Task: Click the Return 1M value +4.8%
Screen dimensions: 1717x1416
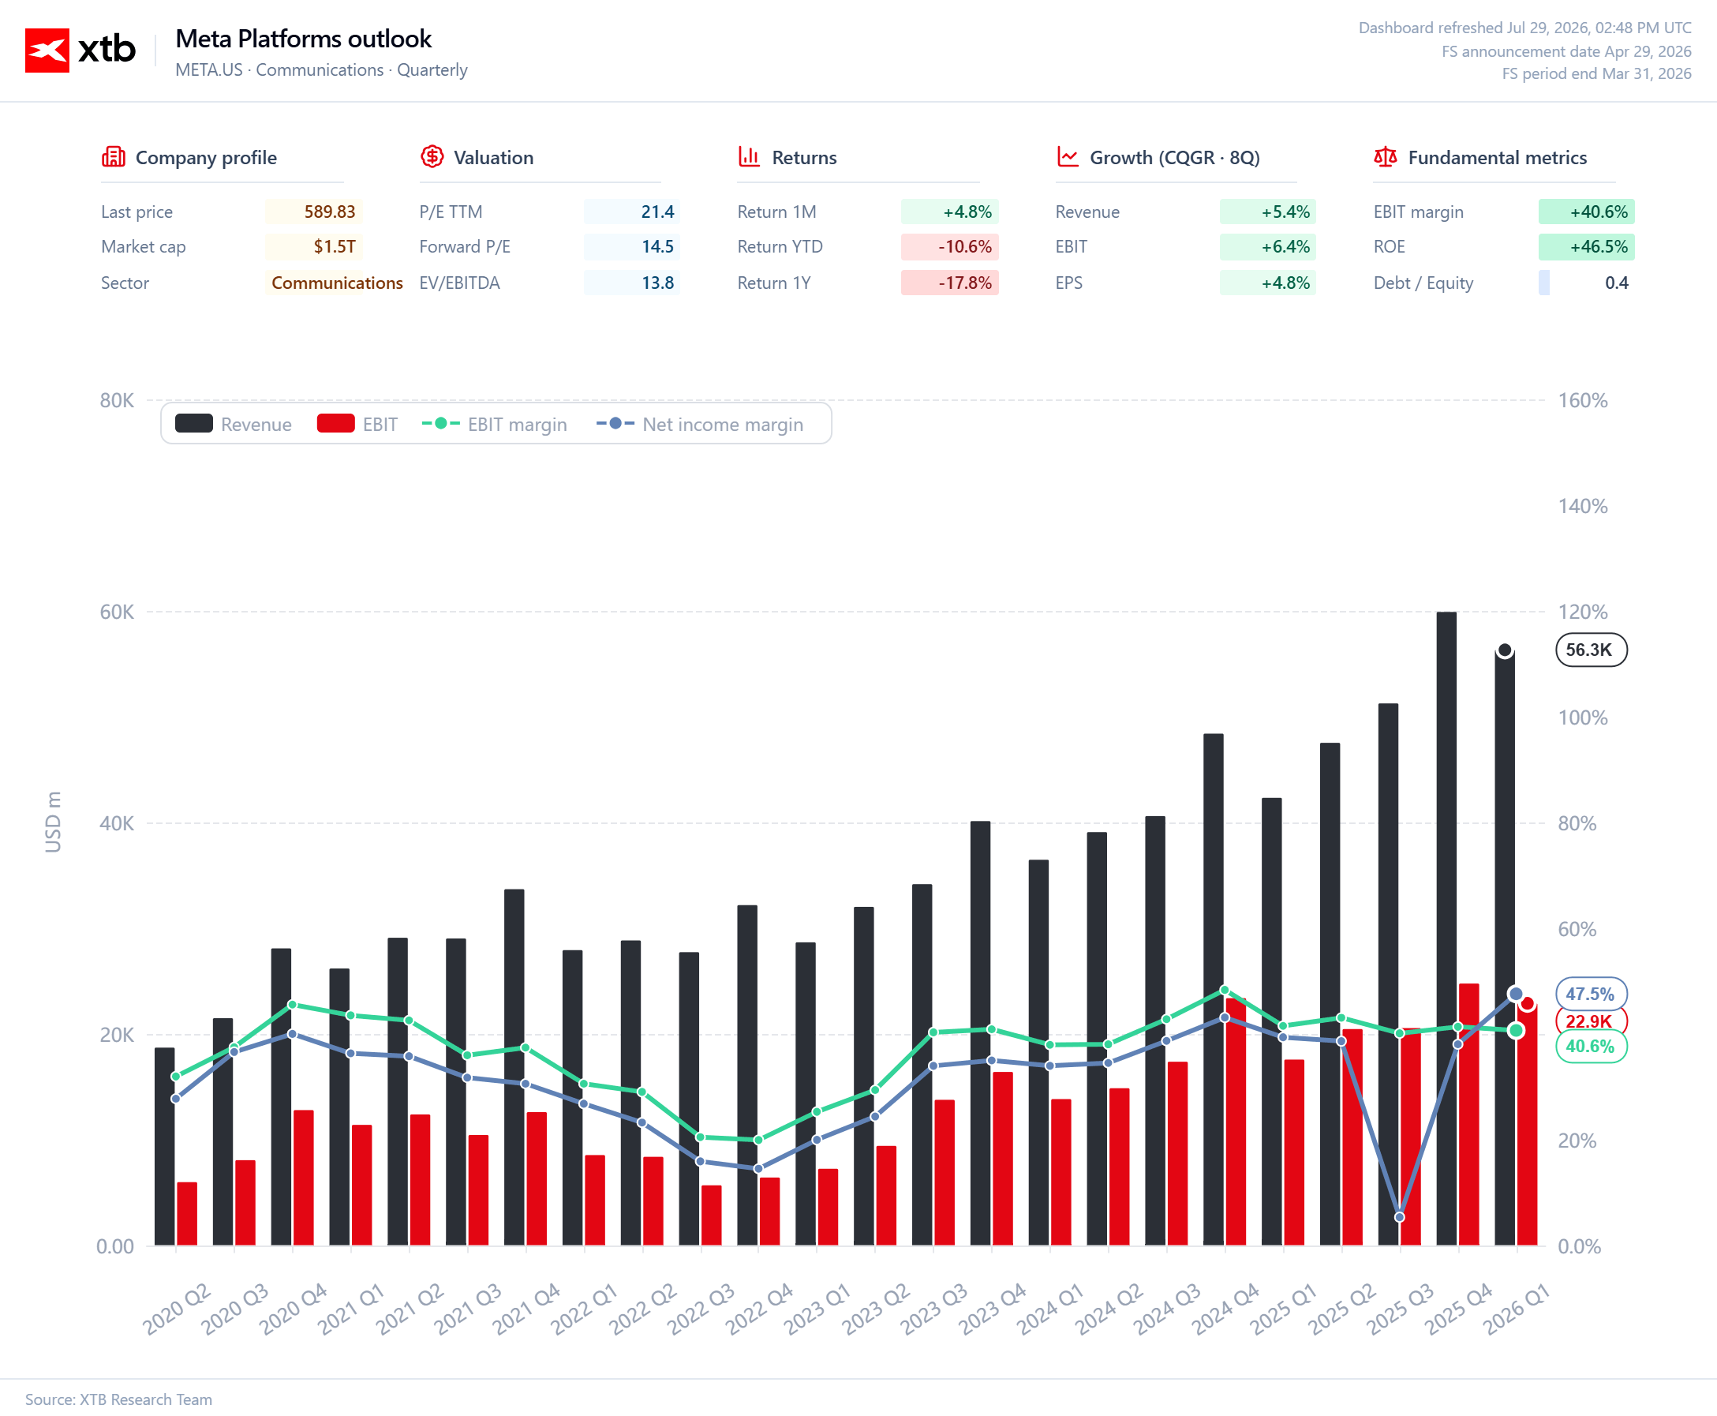Action: coord(967,212)
